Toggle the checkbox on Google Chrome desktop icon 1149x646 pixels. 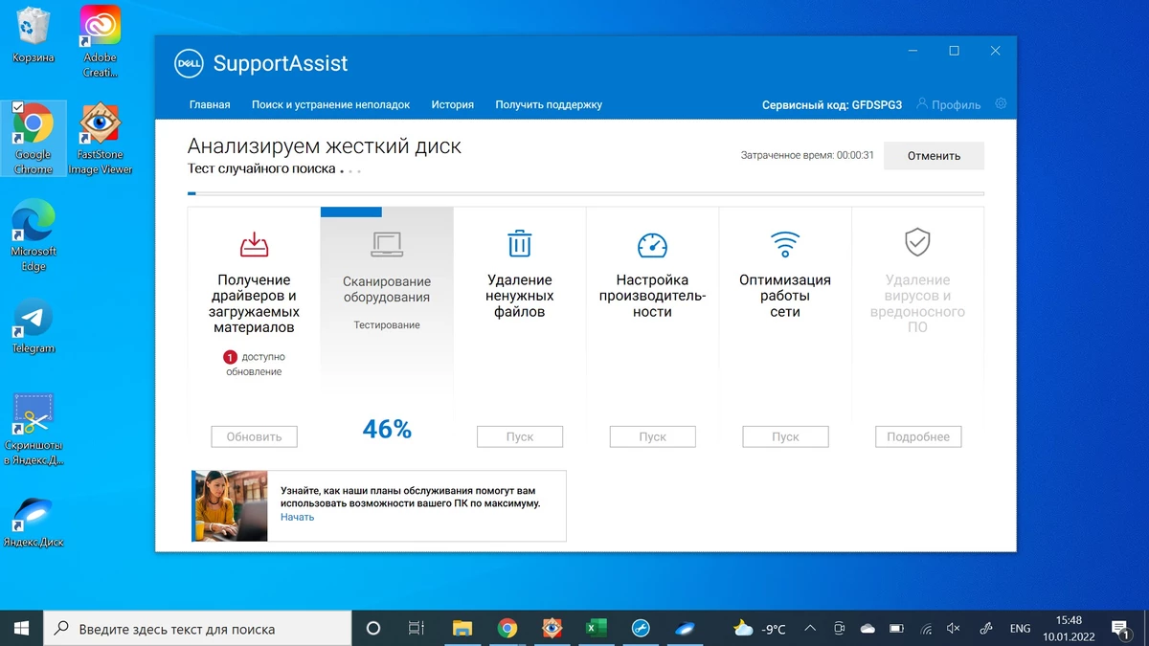click(17, 108)
